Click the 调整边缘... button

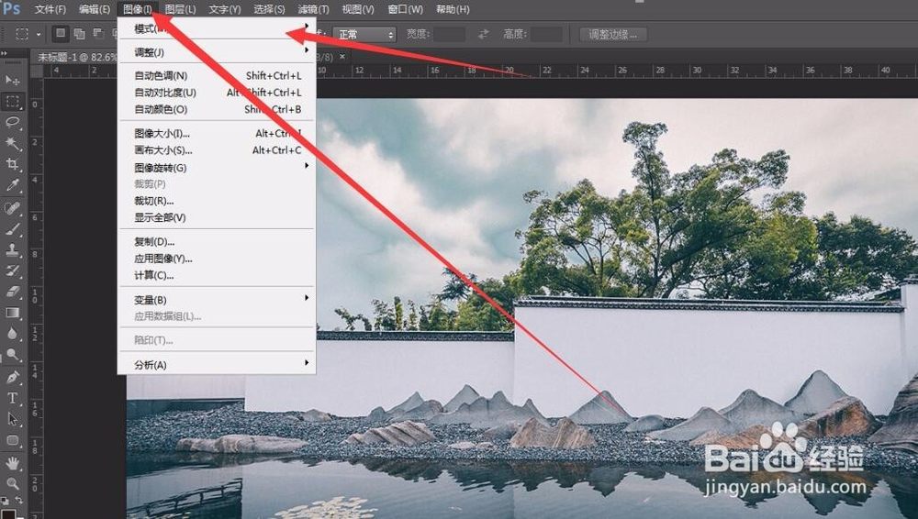tap(612, 35)
